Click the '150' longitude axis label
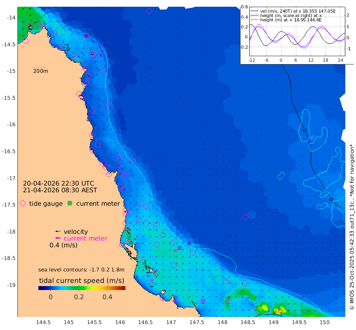Image resolution: width=356 pixels, height=330 pixels. pyautogui.click(x=325, y=322)
